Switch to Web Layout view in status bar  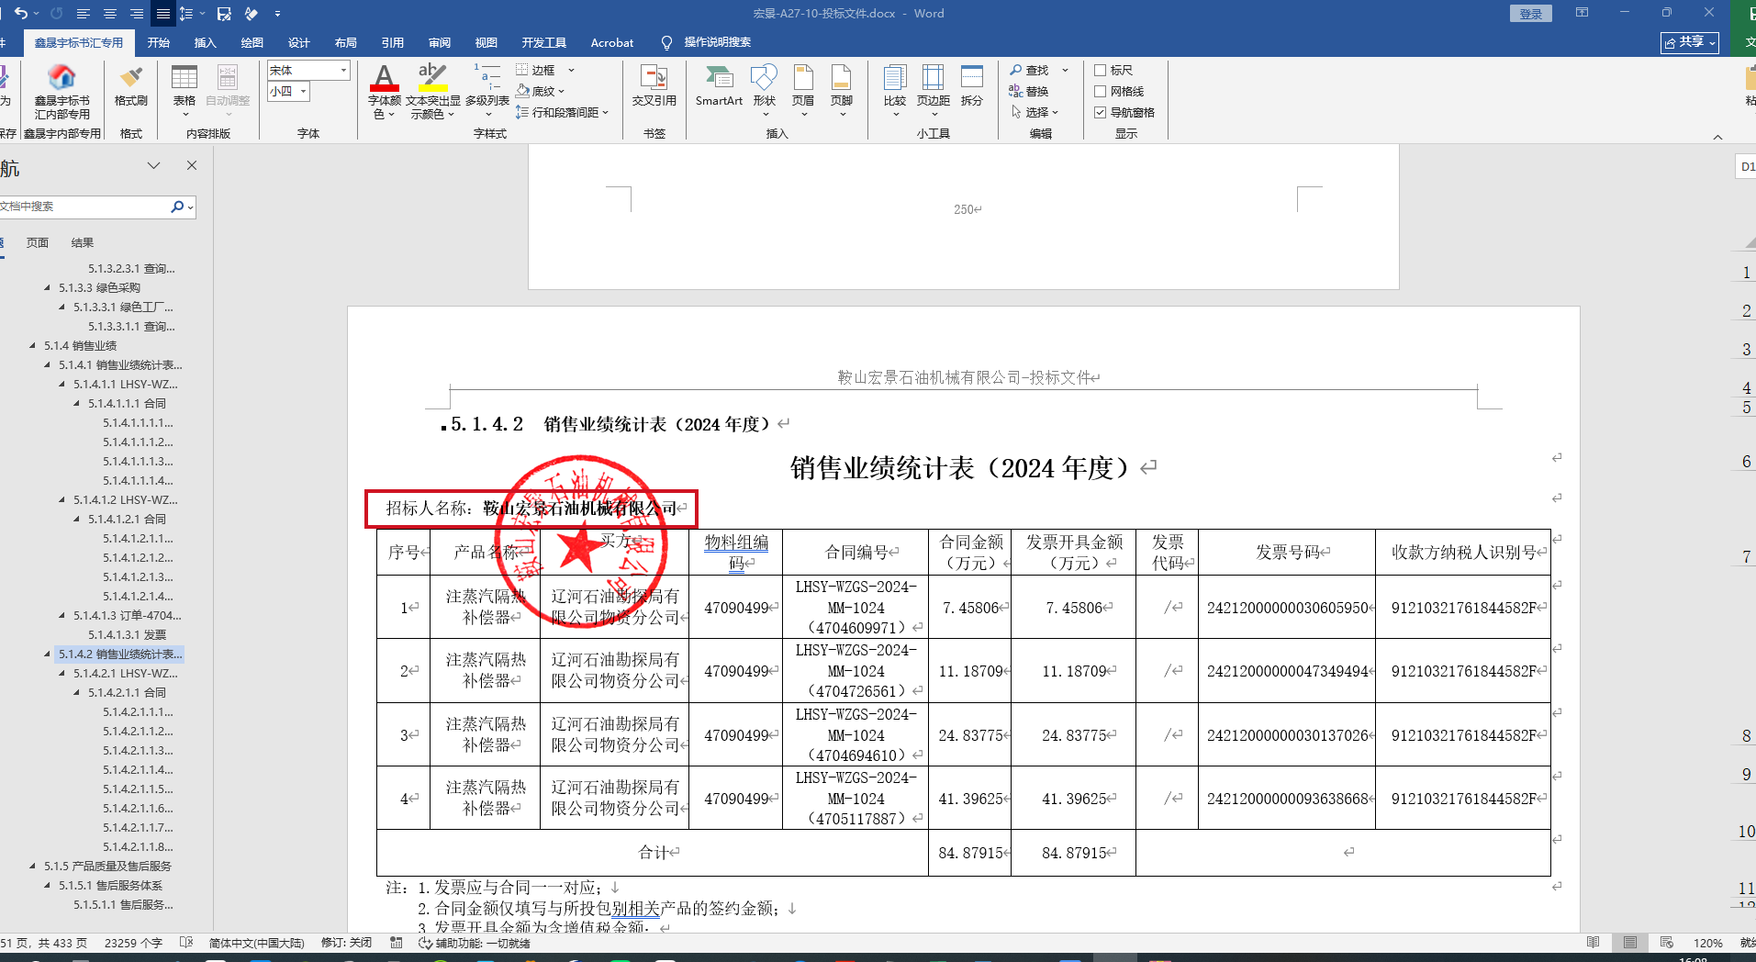[x=1667, y=943]
